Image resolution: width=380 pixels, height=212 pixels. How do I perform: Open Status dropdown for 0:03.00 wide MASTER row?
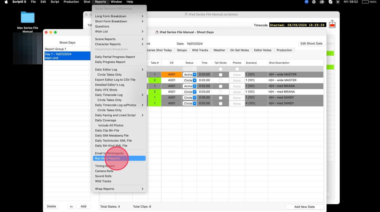190,75
